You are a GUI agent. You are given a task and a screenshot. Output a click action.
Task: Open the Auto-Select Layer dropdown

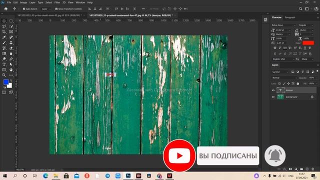[x=45, y=9]
